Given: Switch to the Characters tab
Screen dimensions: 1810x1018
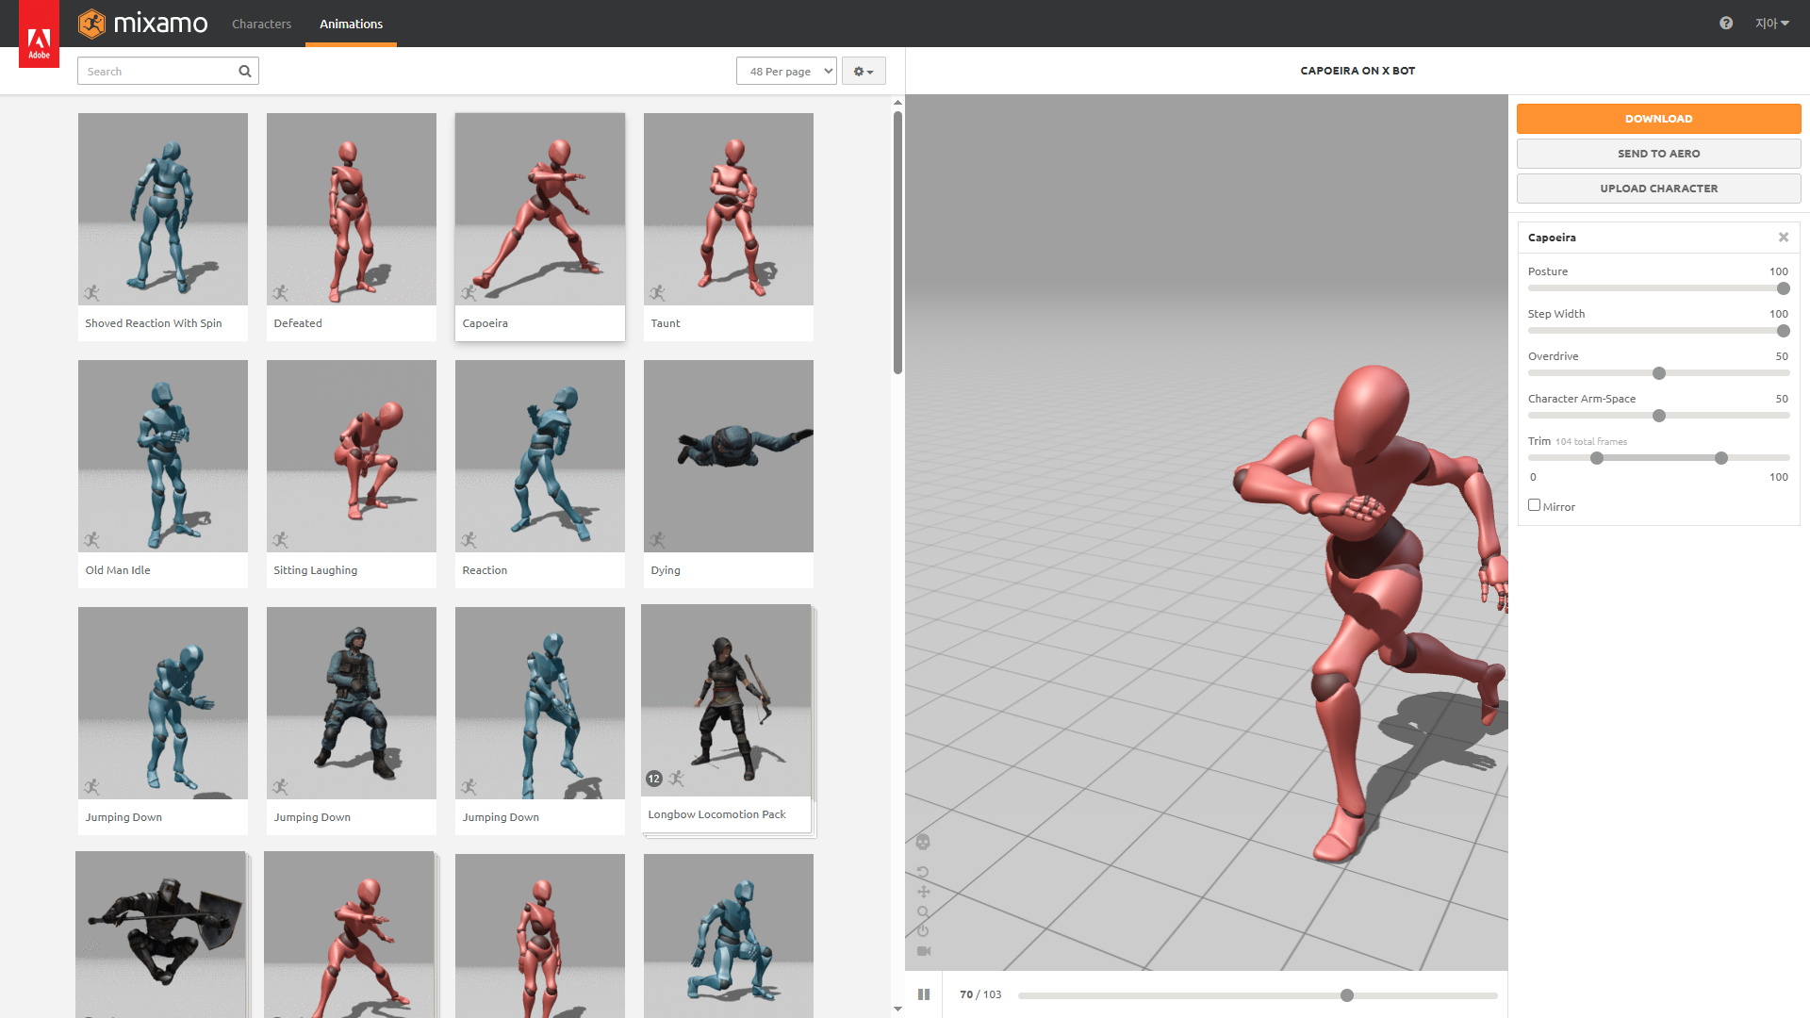Looking at the screenshot, I should click(x=261, y=24).
